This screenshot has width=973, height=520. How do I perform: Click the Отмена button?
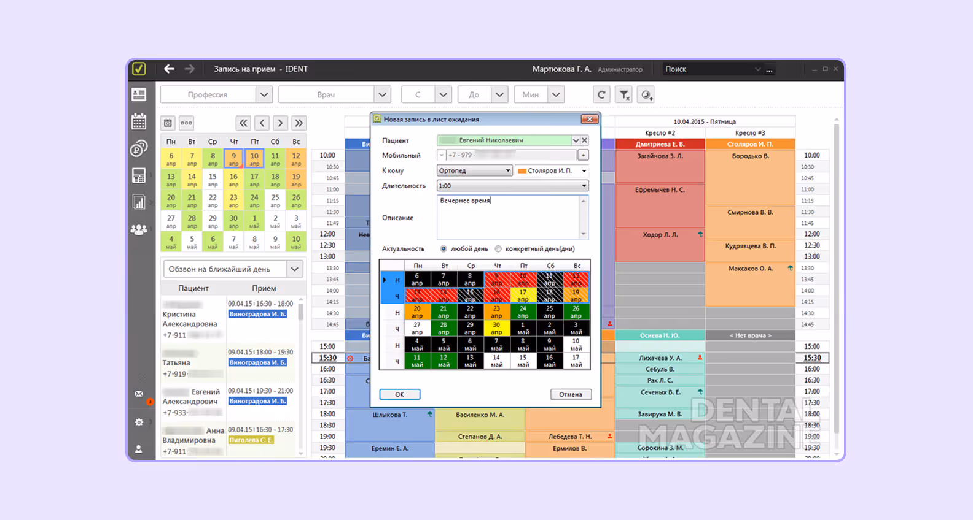[x=571, y=394]
